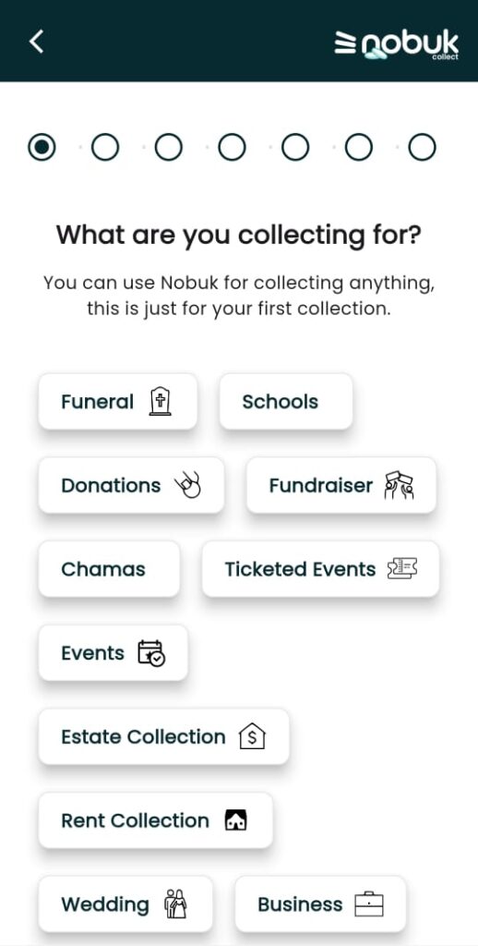Click the calendar icon on Events

151,653
